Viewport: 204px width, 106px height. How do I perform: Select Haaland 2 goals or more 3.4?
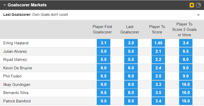click(x=186, y=43)
